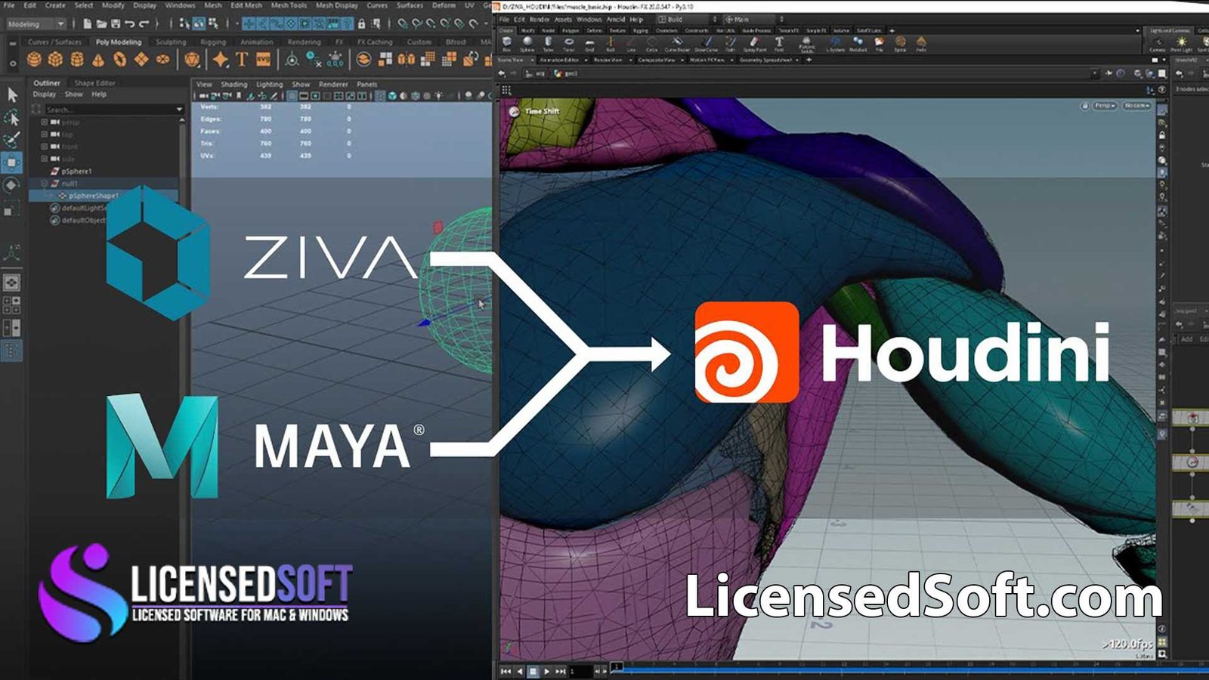
Task: Click the Houdini Torus shelf tool
Action: (568, 43)
